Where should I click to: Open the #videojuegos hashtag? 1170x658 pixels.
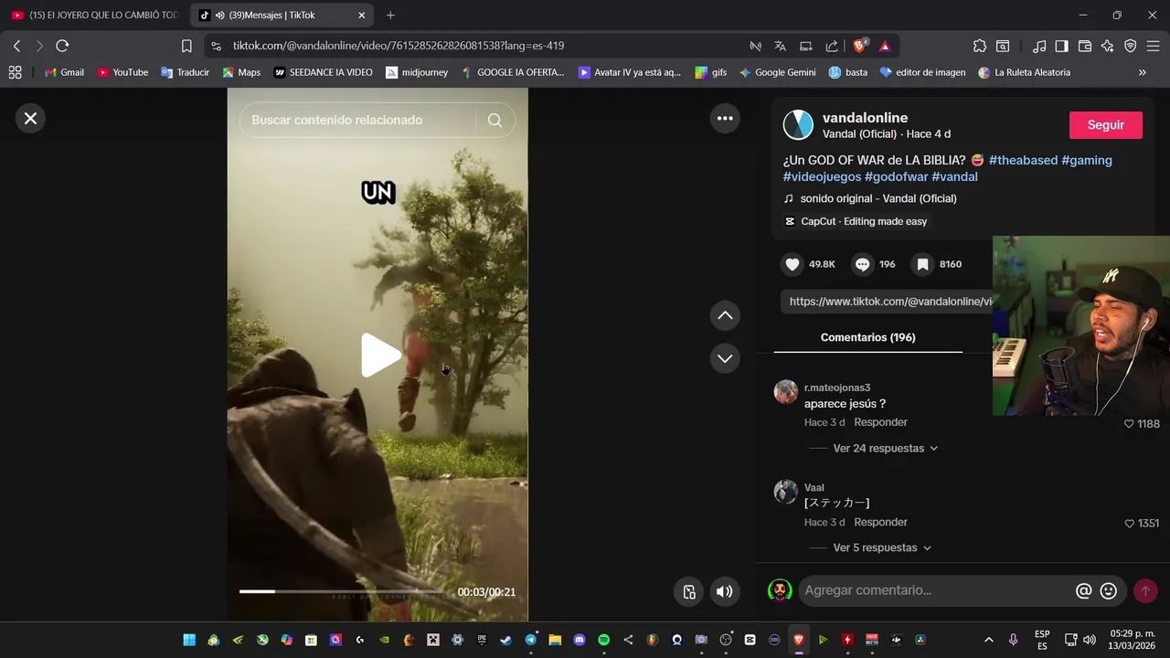tap(822, 176)
